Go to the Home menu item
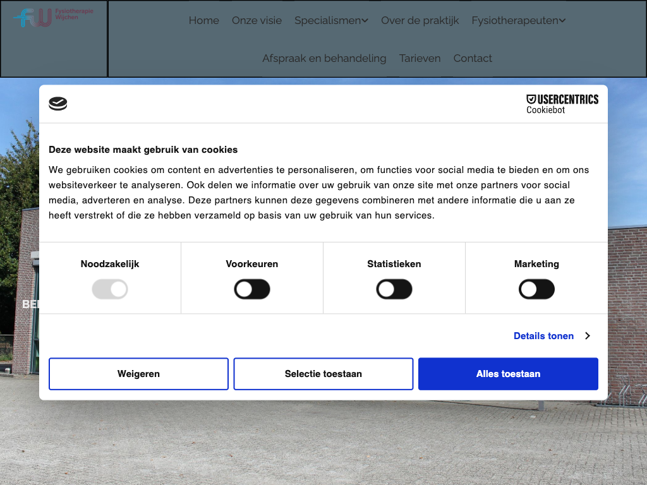The height and width of the screenshot is (485, 647). coord(203,20)
